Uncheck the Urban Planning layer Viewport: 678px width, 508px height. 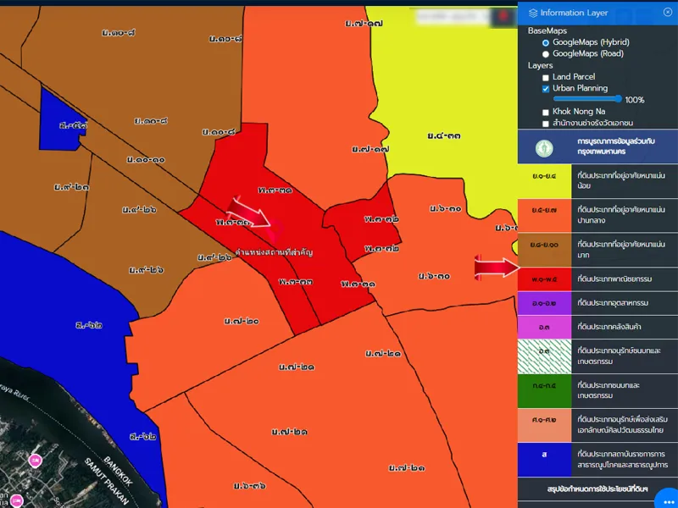pyautogui.click(x=546, y=88)
